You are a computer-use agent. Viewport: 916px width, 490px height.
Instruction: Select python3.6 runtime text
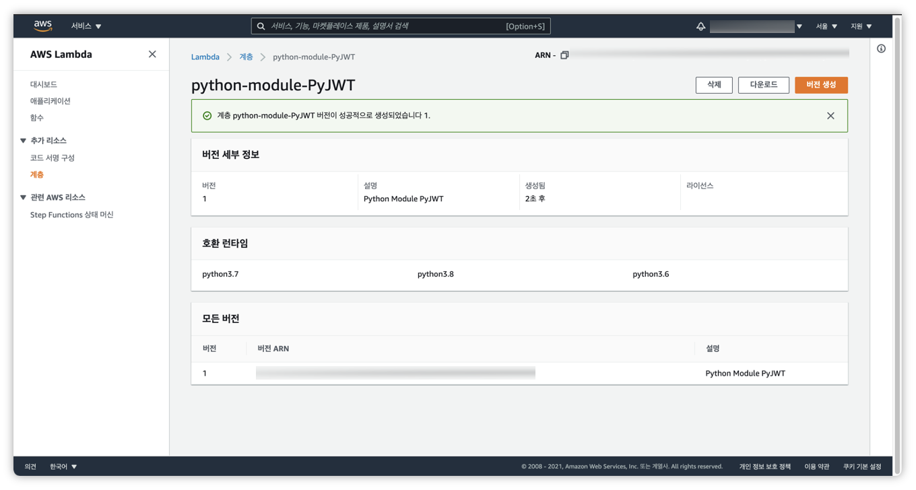point(651,275)
